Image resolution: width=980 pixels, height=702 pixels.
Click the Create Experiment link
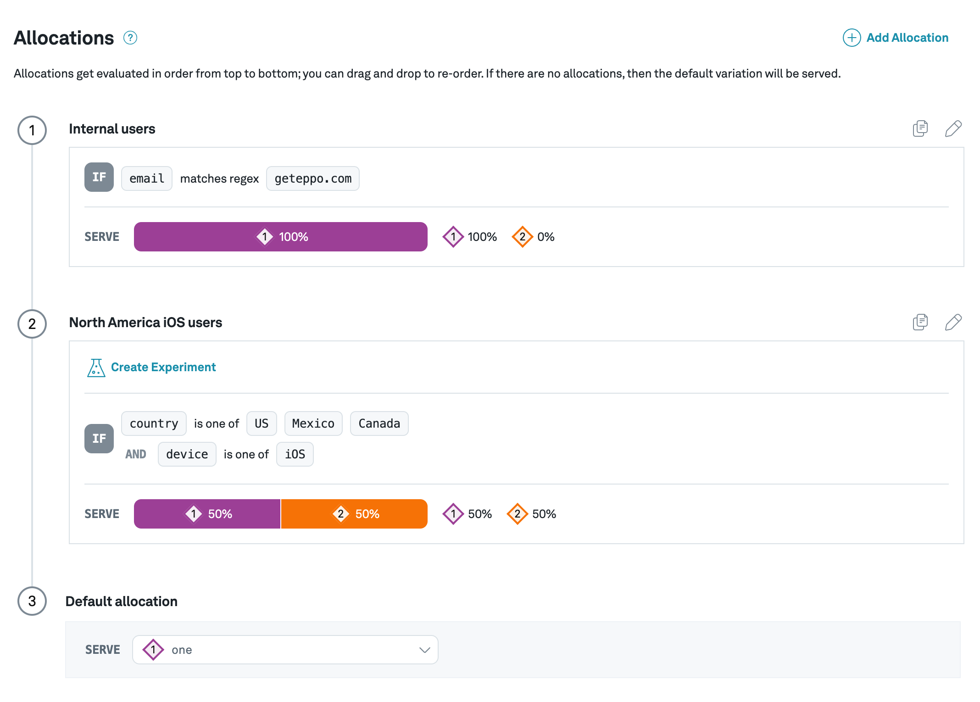163,367
